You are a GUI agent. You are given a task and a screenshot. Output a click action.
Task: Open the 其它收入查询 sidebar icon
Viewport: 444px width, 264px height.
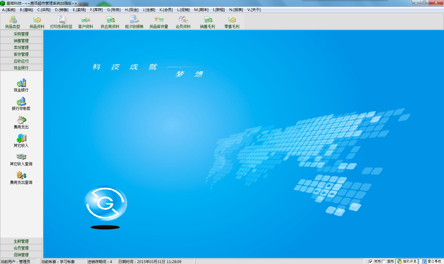point(21,159)
